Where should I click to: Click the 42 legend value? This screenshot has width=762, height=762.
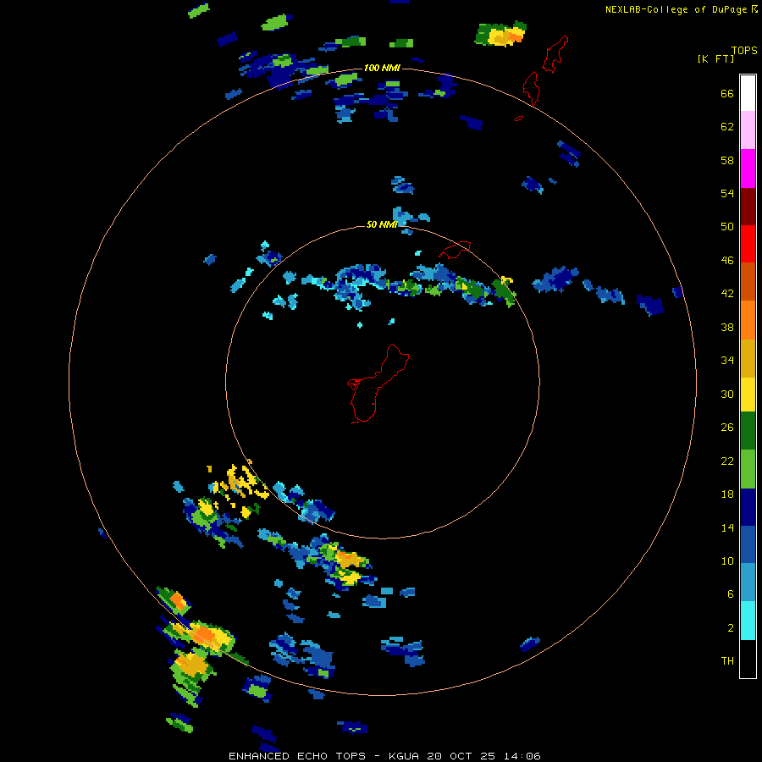tap(727, 294)
